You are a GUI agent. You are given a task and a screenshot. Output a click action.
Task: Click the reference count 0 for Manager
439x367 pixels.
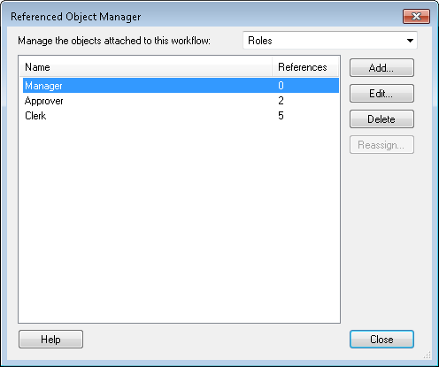tap(281, 86)
